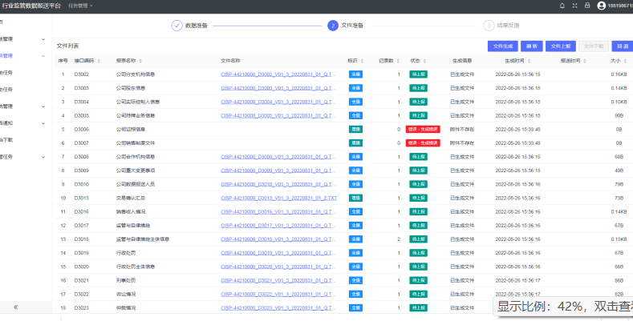Viewport: 633px width, 321px height.
Task: Sort the table by 报表名称 column
Action: [140, 61]
